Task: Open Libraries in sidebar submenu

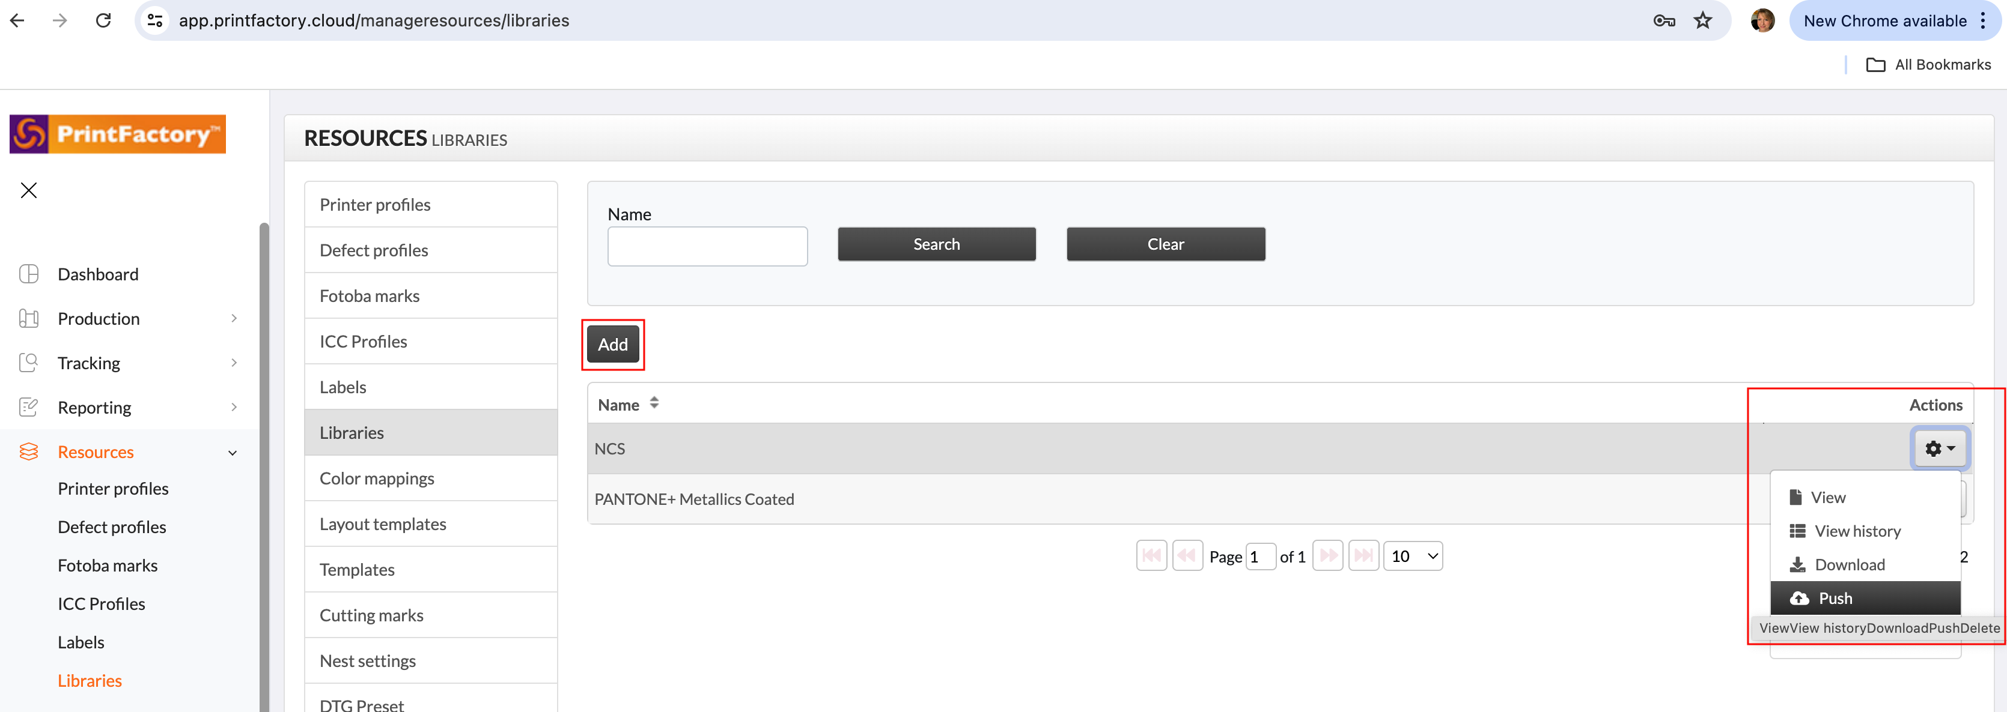Action: tap(90, 681)
